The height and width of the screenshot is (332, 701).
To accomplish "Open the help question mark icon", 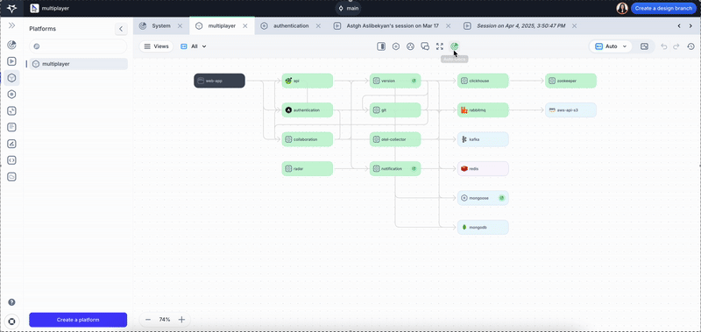I will (x=12, y=302).
